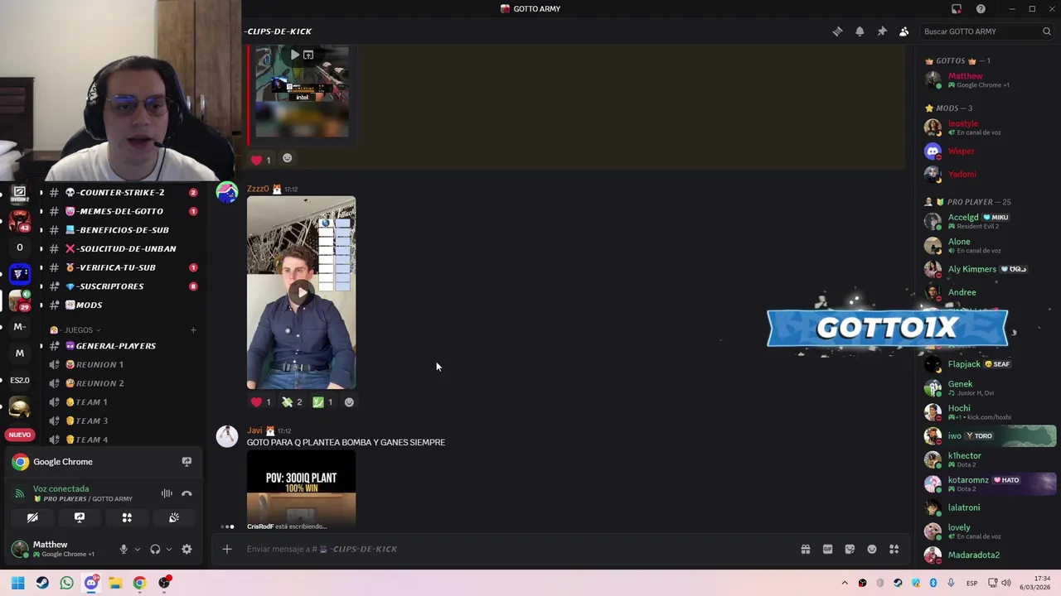Toggle the green check reaction on ZzzzO's message

[x=322, y=402]
